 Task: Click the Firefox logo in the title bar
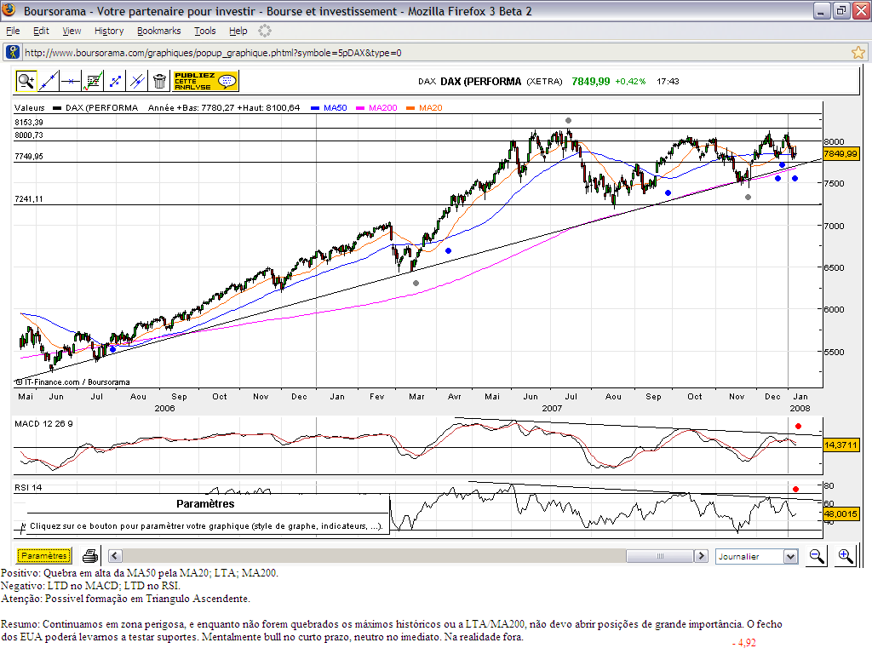(x=9, y=10)
